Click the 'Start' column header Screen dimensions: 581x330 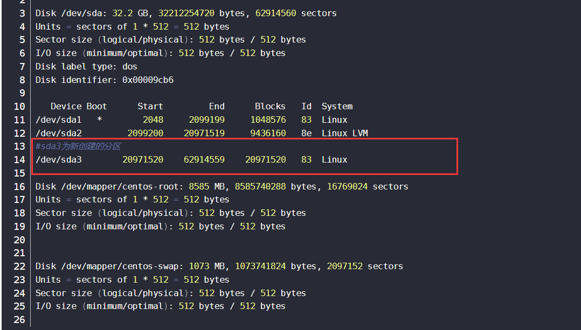[x=150, y=106]
